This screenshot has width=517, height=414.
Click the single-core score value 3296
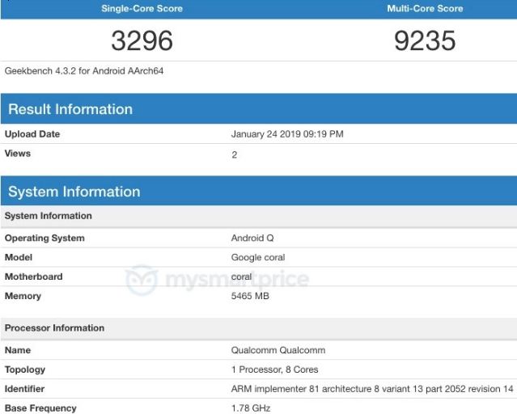[142, 40]
